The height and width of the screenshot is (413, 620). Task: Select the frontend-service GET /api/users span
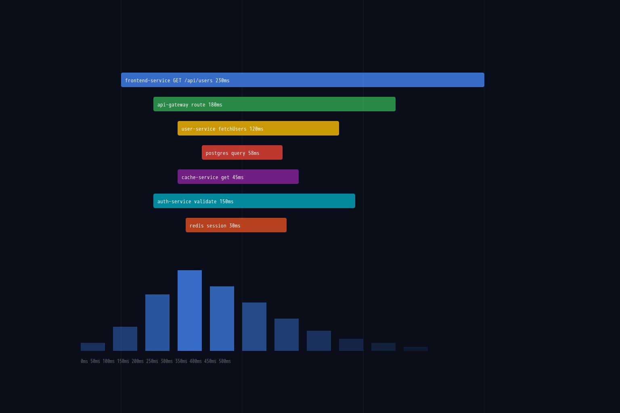[303, 80]
